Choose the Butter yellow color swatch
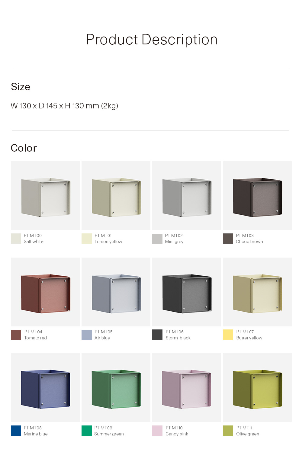The height and width of the screenshot is (462, 302). (x=228, y=335)
